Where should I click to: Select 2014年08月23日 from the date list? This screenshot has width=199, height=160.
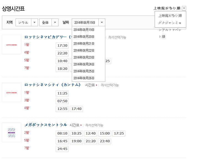(84, 57)
